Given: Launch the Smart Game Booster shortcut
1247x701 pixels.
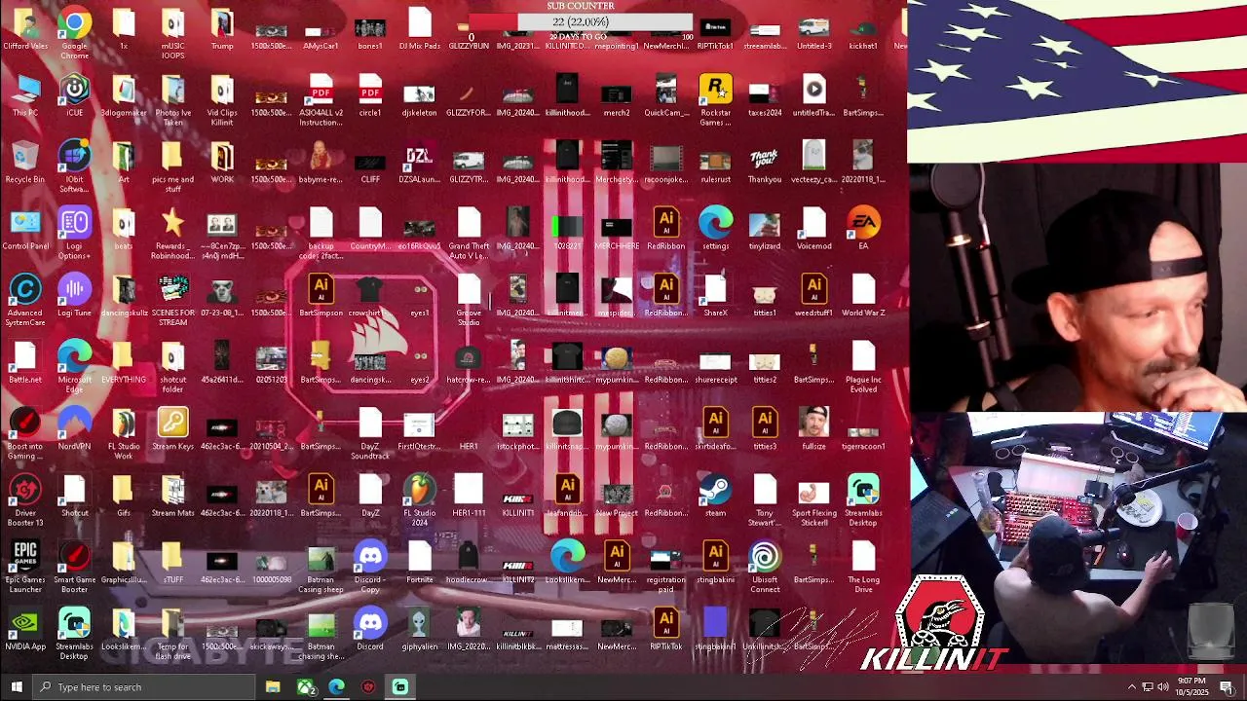Looking at the screenshot, I should pyautogui.click(x=74, y=568).
